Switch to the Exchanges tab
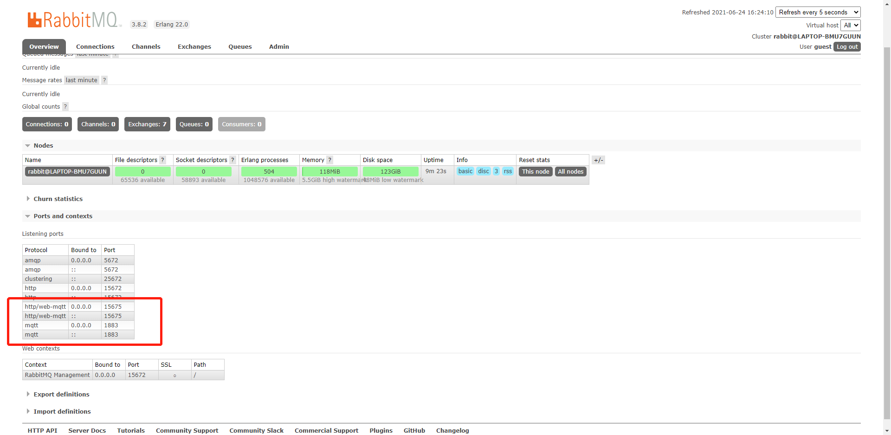Viewport: 891px width, 435px height. click(194, 47)
